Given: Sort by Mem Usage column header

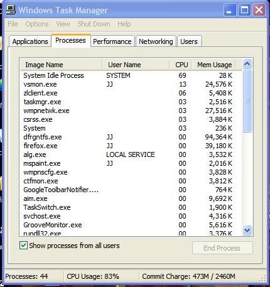Looking at the screenshot, I should [213, 65].
